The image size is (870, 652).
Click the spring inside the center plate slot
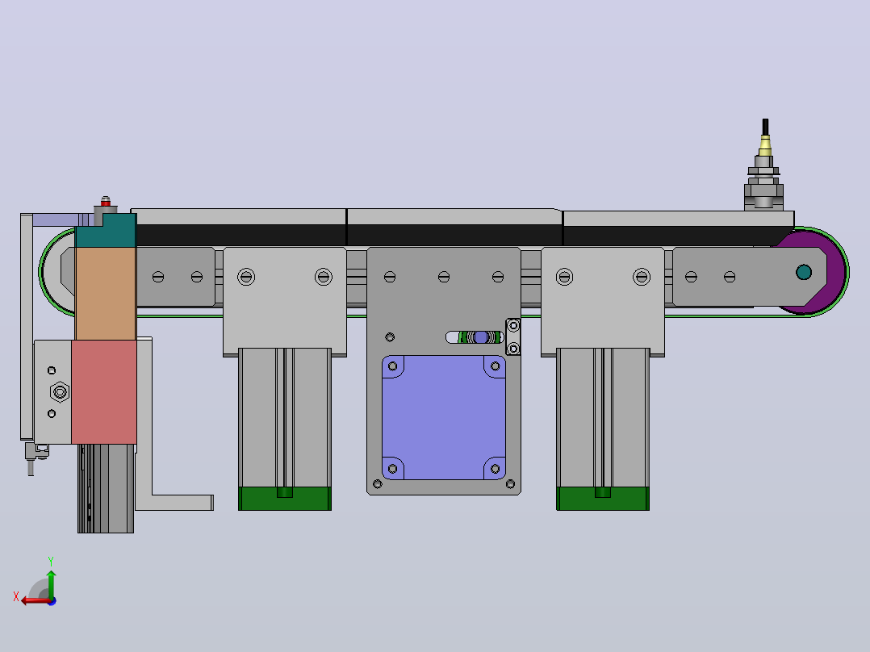[x=479, y=336]
